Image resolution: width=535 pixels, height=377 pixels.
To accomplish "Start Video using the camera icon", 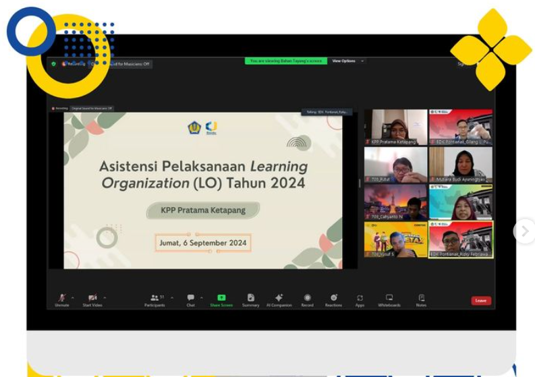I will 92,300.
